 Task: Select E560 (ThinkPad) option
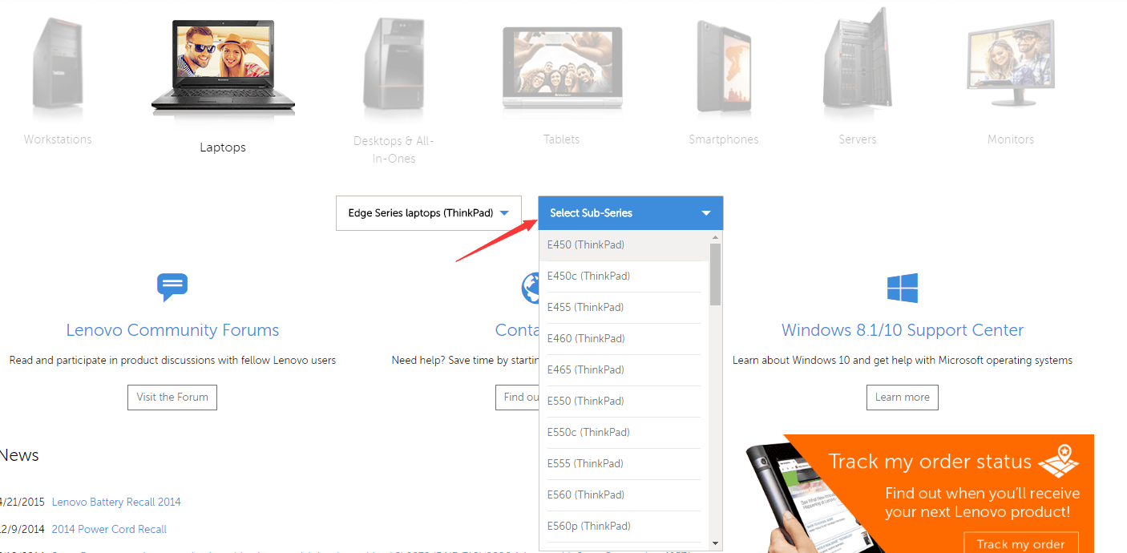(x=624, y=495)
